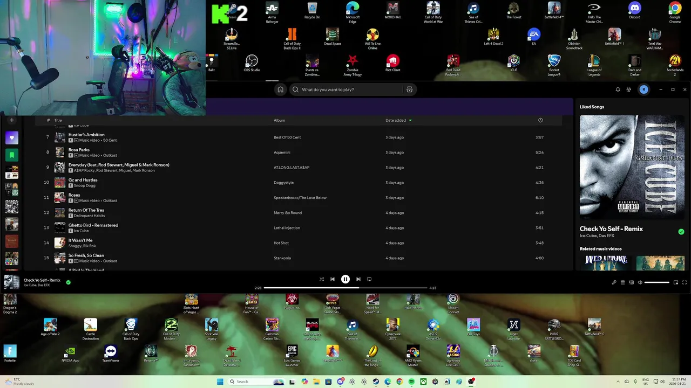Open the green bookmark item in Spotify sidebar
This screenshot has width=691, height=388.
coord(12,155)
